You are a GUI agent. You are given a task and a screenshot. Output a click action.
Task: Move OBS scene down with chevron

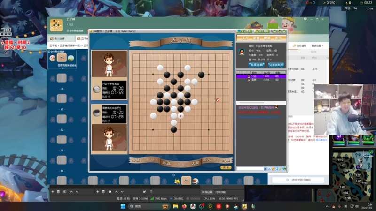pos(77,192)
